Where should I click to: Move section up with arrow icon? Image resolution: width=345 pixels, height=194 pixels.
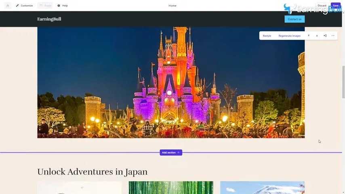pyautogui.click(x=309, y=36)
